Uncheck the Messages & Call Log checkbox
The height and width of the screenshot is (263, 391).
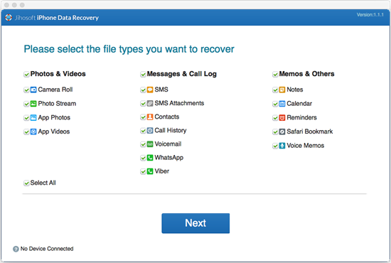143,75
